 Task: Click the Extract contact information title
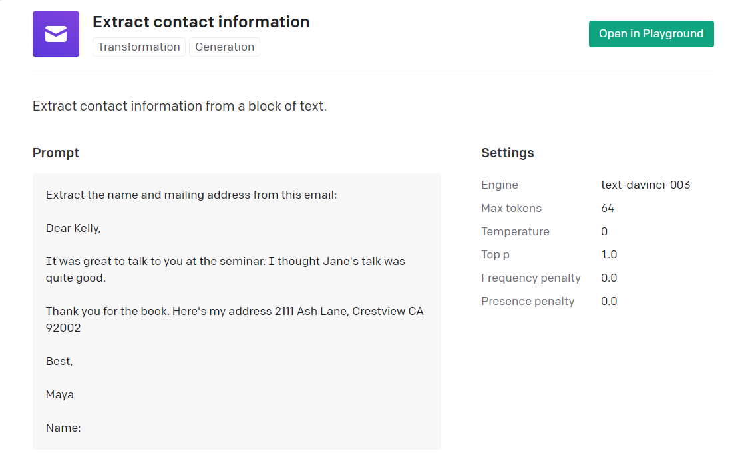[201, 22]
